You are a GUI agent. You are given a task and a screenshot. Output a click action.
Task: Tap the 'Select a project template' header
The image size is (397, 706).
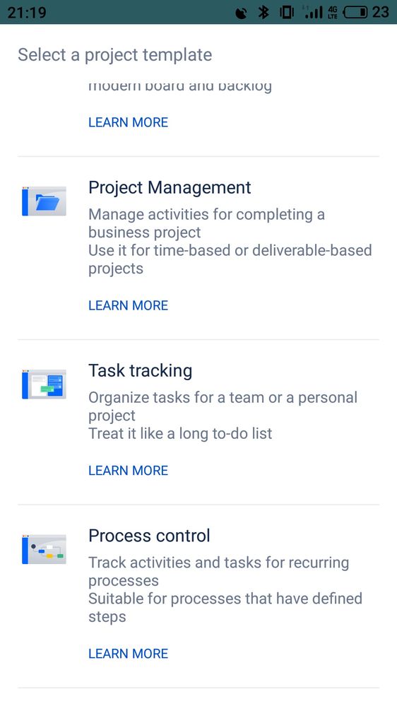[x=114, y=55]
